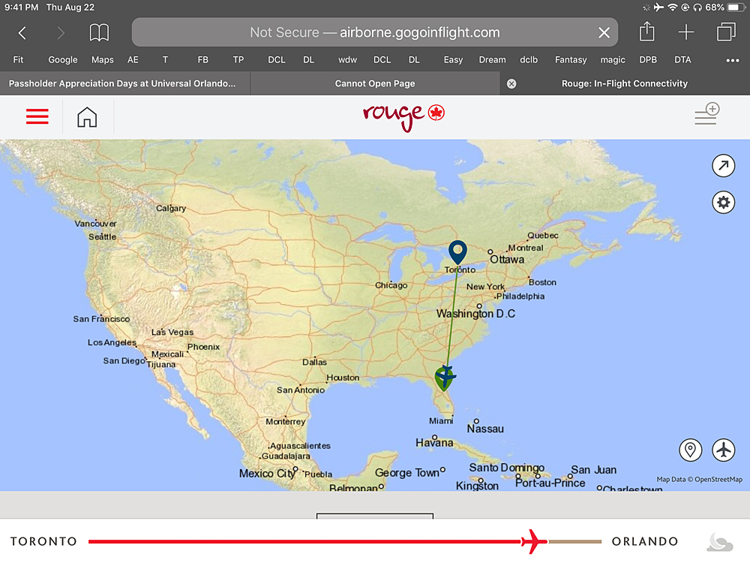
Task: Open the DPB bookmark
Action: (x=648, y=60)
